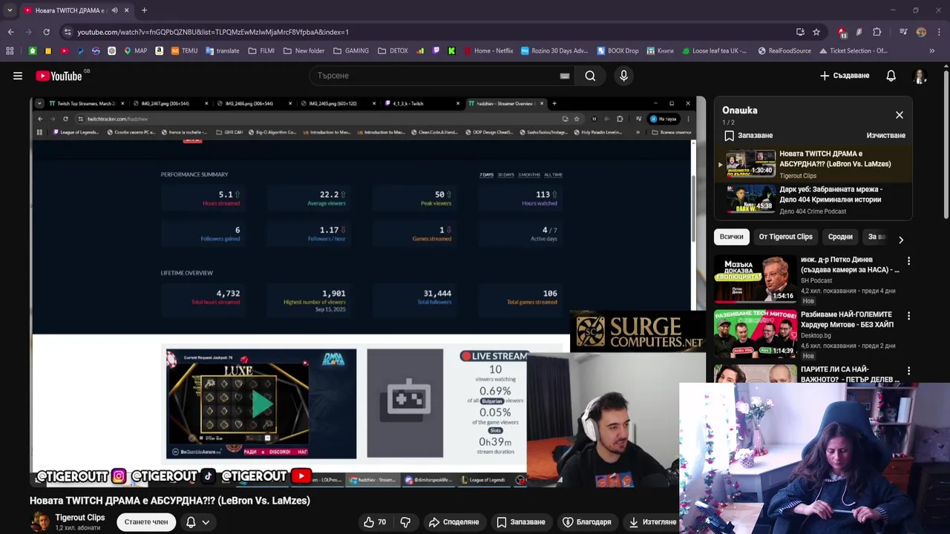Open the YouTube guide hamburger menu
The height and width of the screenshot is (534, 950).
click(18, 76)
